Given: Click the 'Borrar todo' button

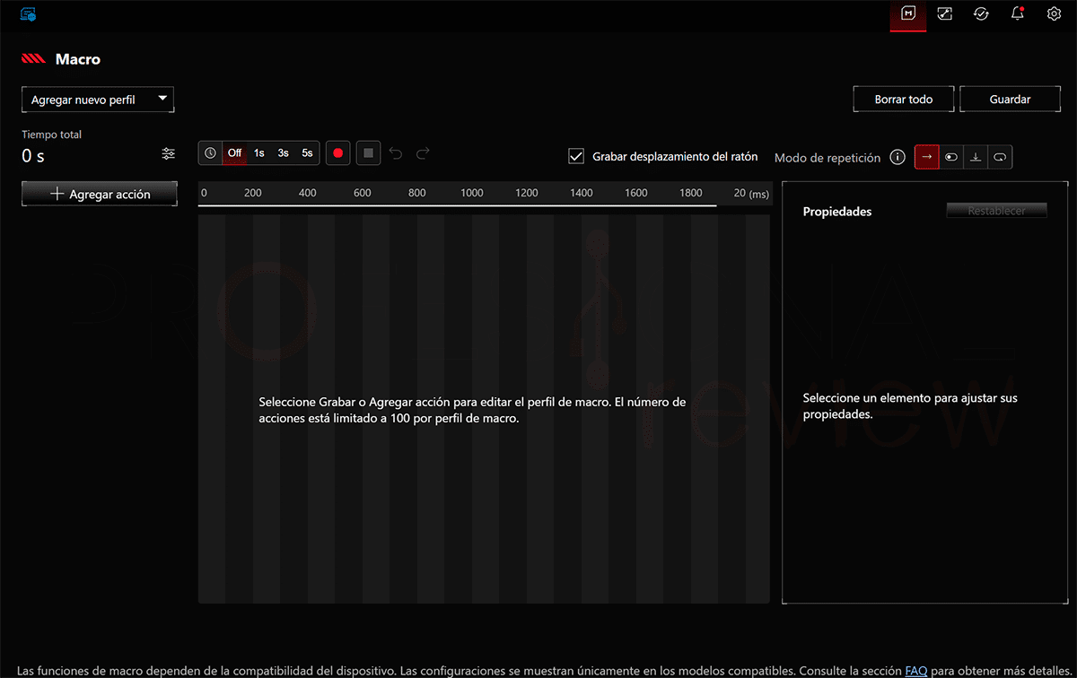Looking at the screenshot, I should (x=904, y=100).
